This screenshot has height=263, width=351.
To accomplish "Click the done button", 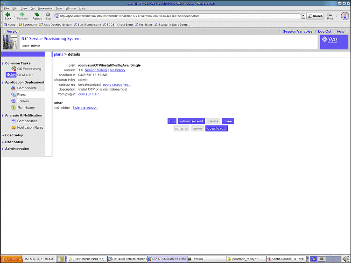I will (228, 121).
